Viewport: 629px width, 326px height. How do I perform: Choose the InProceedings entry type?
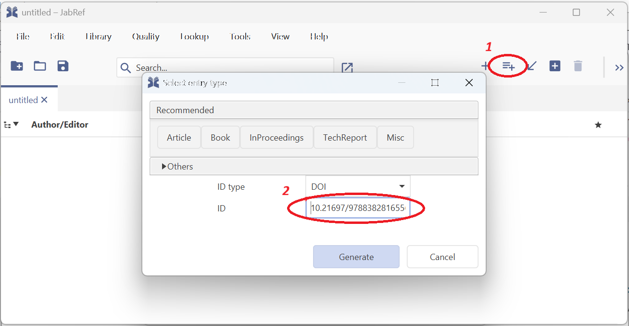coord(277,138)
